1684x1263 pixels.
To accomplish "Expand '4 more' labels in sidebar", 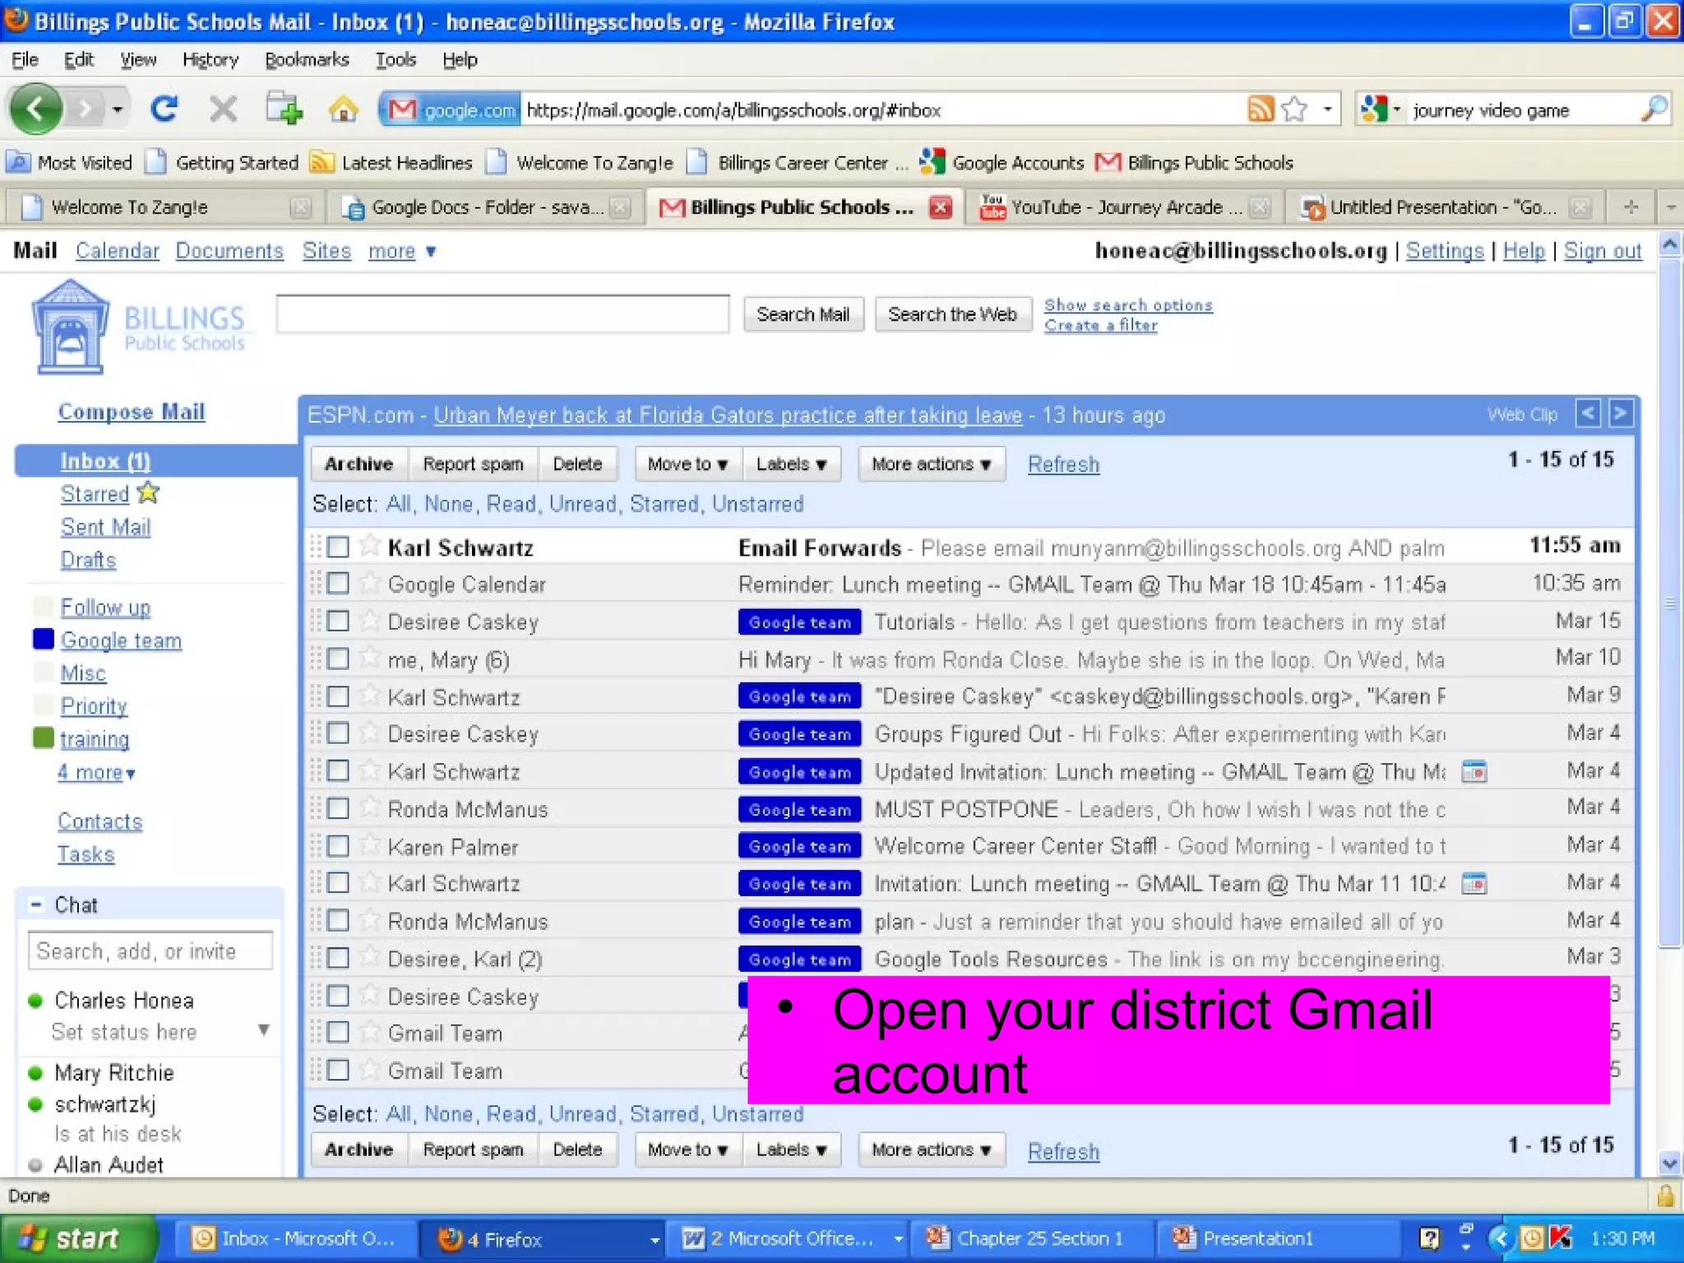I will click(x=96, y=772).
